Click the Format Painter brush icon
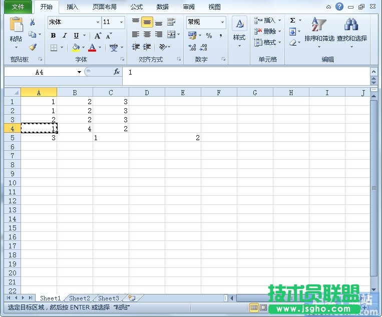This screenshot has width=382, height=317. pos(33,47)
